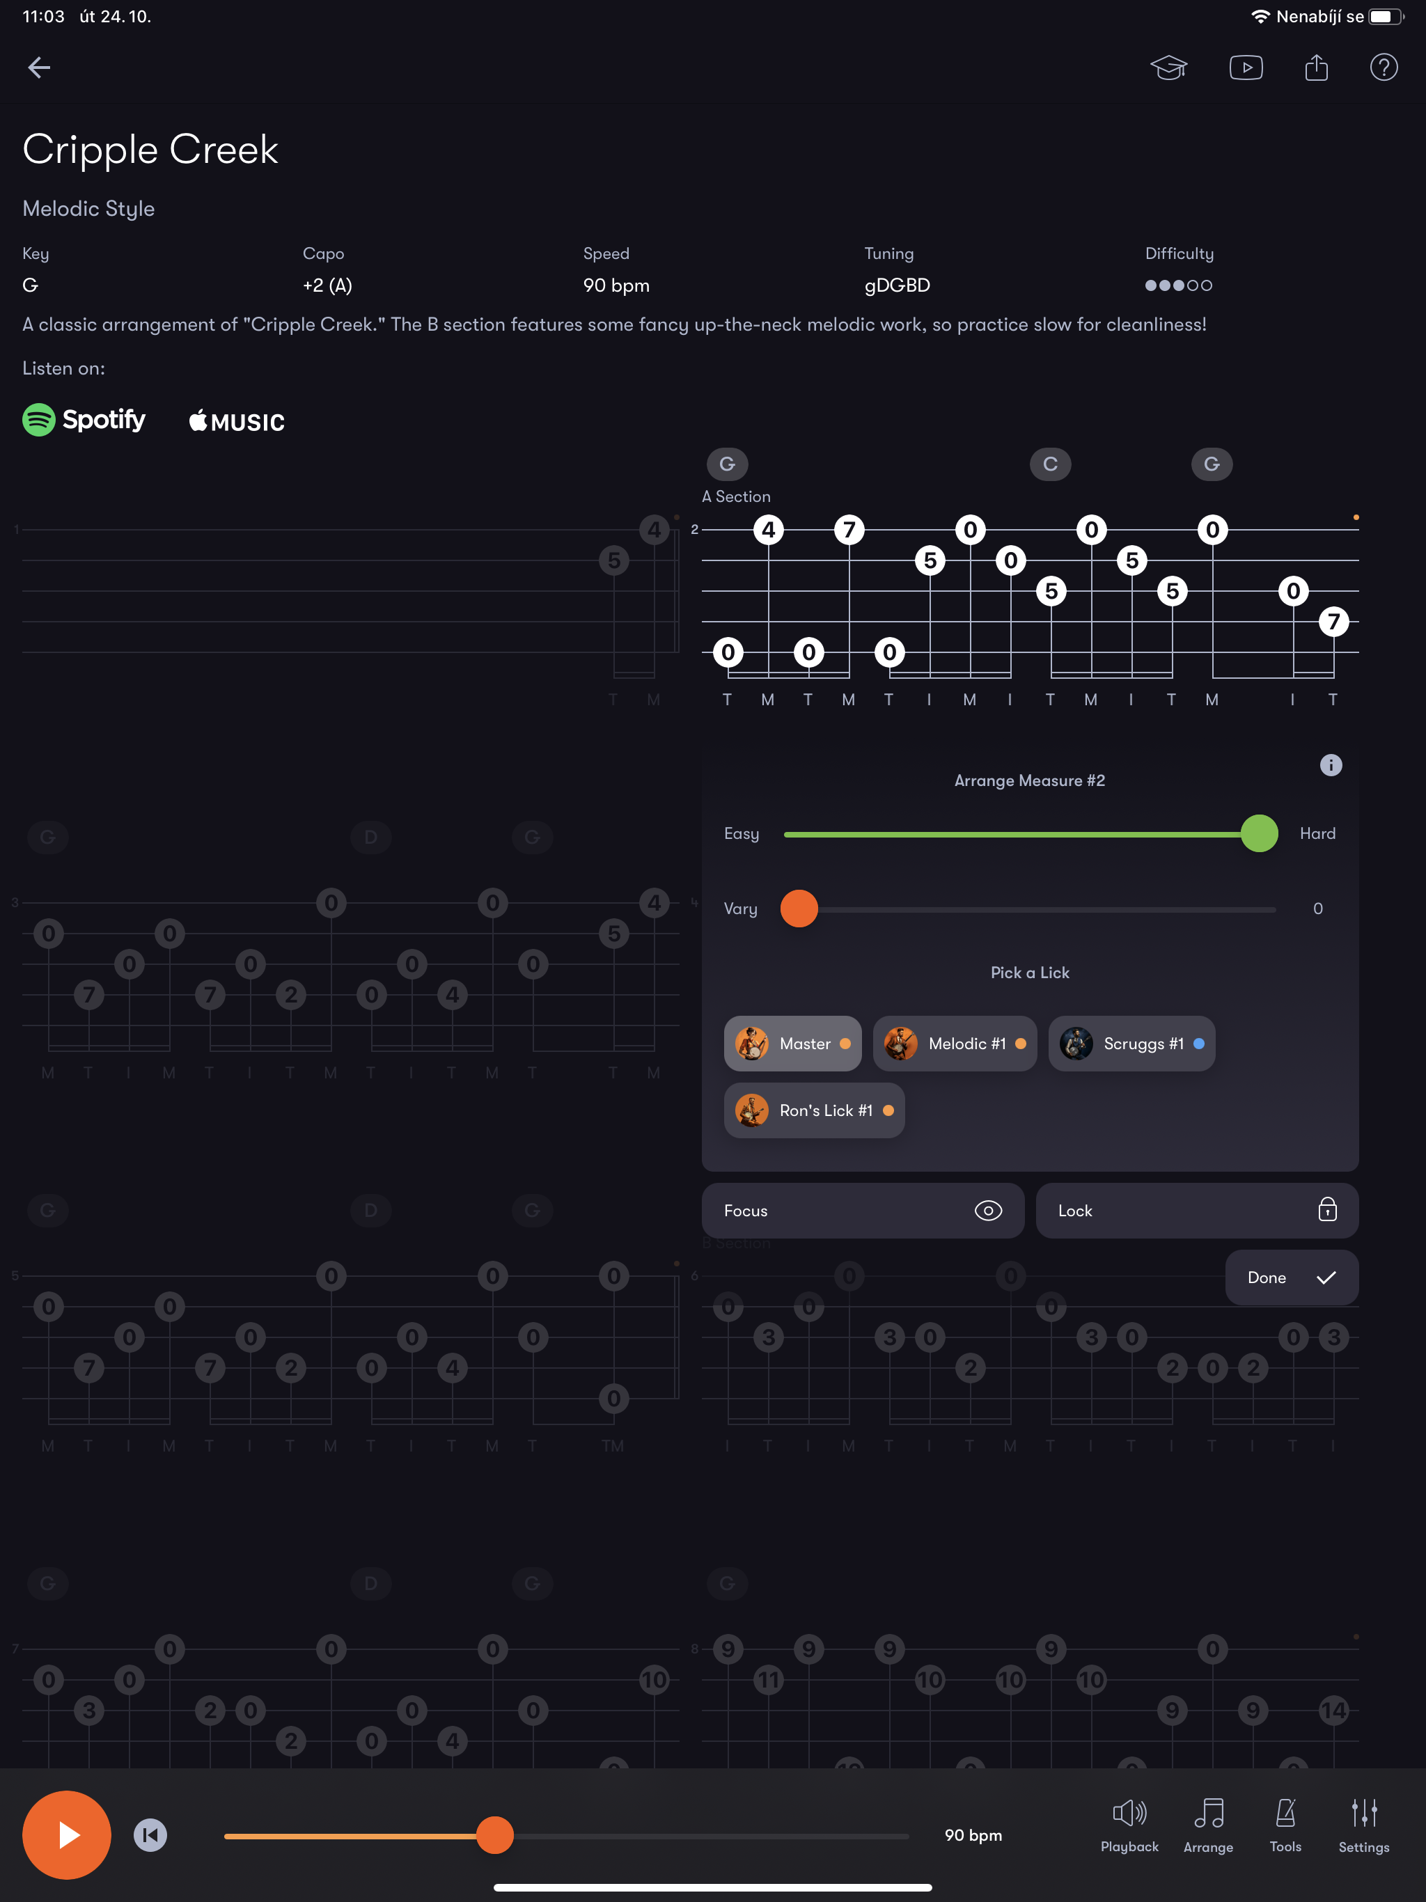This screenshot has width=1426, height=1902.
Task: Tap the C chord label above measure 2
Action: click(x=1050, y=464)
